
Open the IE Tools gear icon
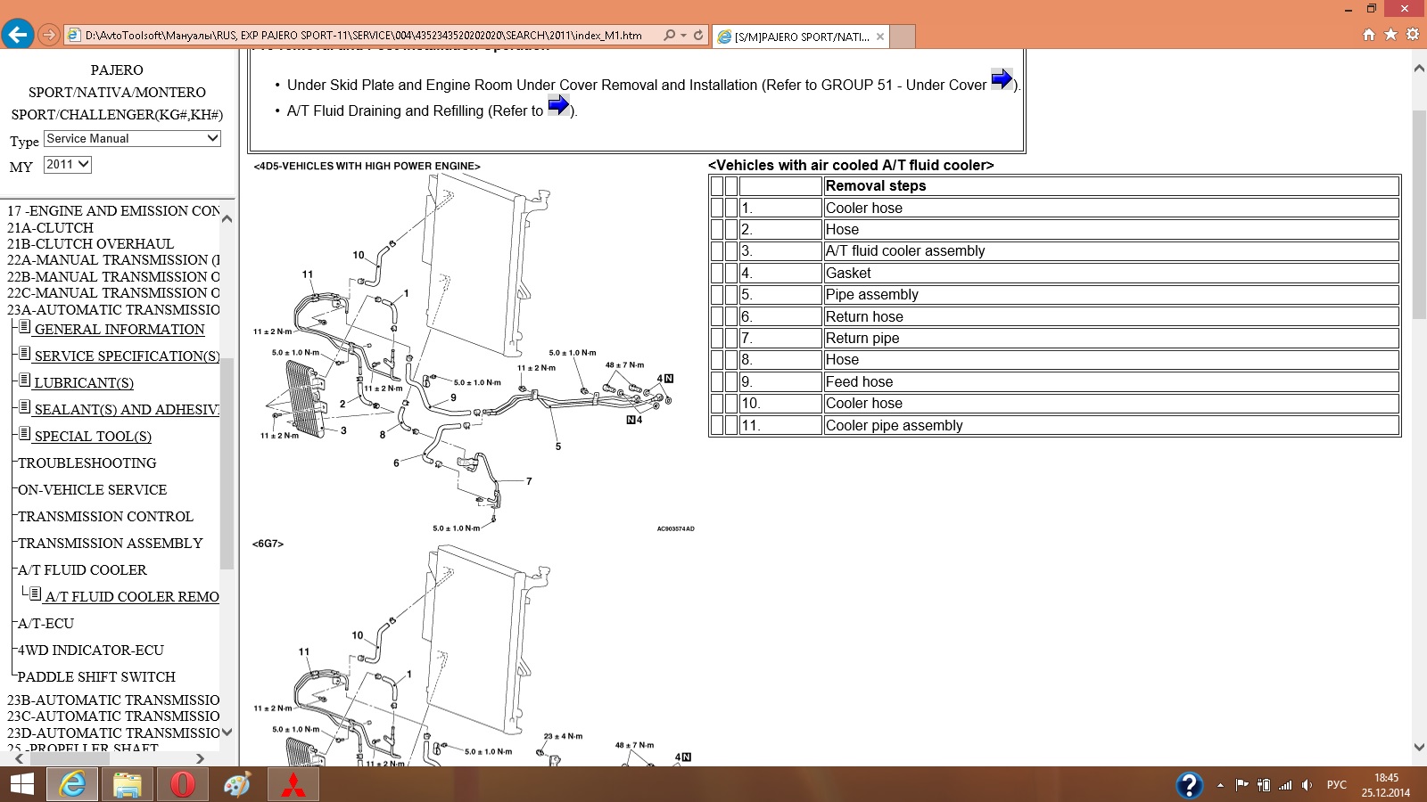1412,35
